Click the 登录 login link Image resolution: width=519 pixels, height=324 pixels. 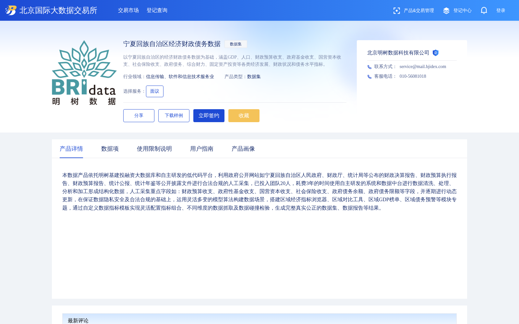click(501, 11)
